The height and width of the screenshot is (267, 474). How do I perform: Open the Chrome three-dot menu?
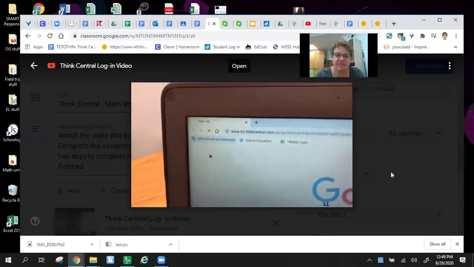tap(456, 36)
